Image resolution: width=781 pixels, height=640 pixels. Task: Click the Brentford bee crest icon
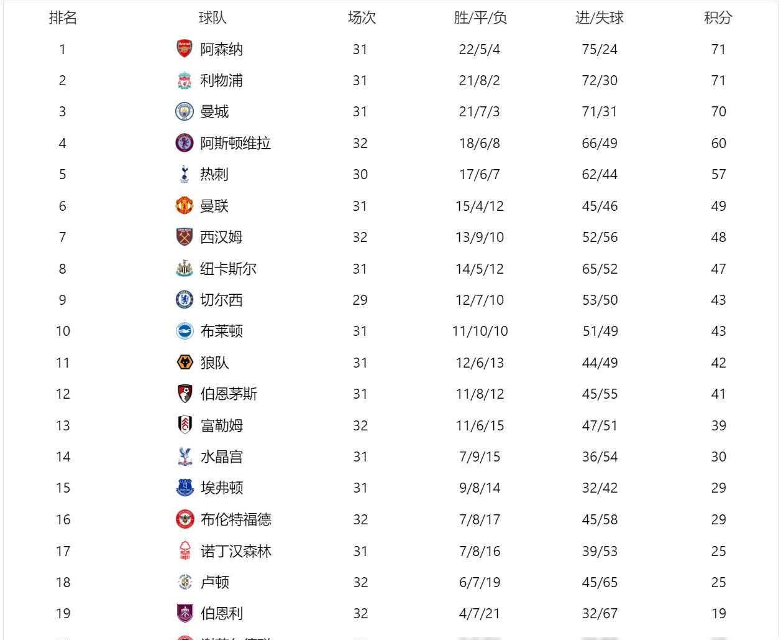coord(185,519)
